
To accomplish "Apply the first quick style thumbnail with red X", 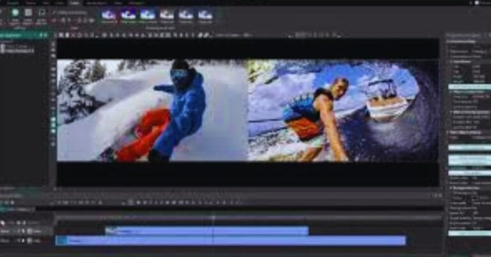I will click(109, 15).
